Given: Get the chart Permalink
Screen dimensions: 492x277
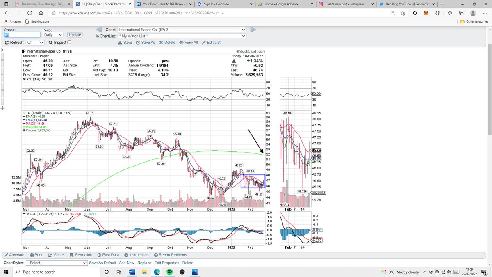Looking at the screenshot, I should tap(80, 255).
